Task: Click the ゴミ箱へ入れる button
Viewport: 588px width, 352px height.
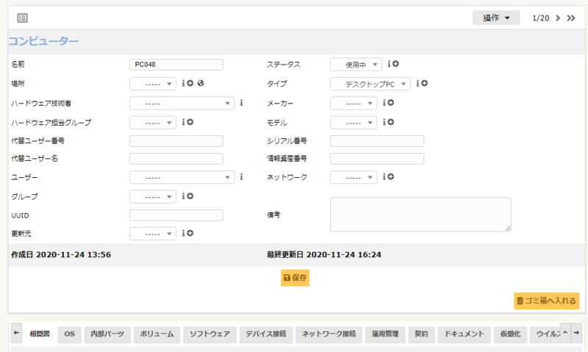Action: pos(547,301)
